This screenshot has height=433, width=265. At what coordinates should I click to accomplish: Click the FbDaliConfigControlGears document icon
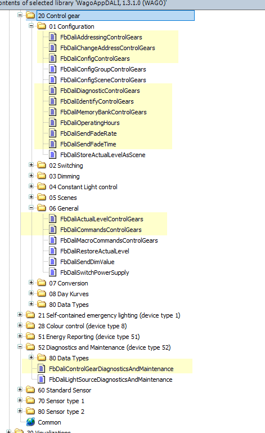[53, 59]
